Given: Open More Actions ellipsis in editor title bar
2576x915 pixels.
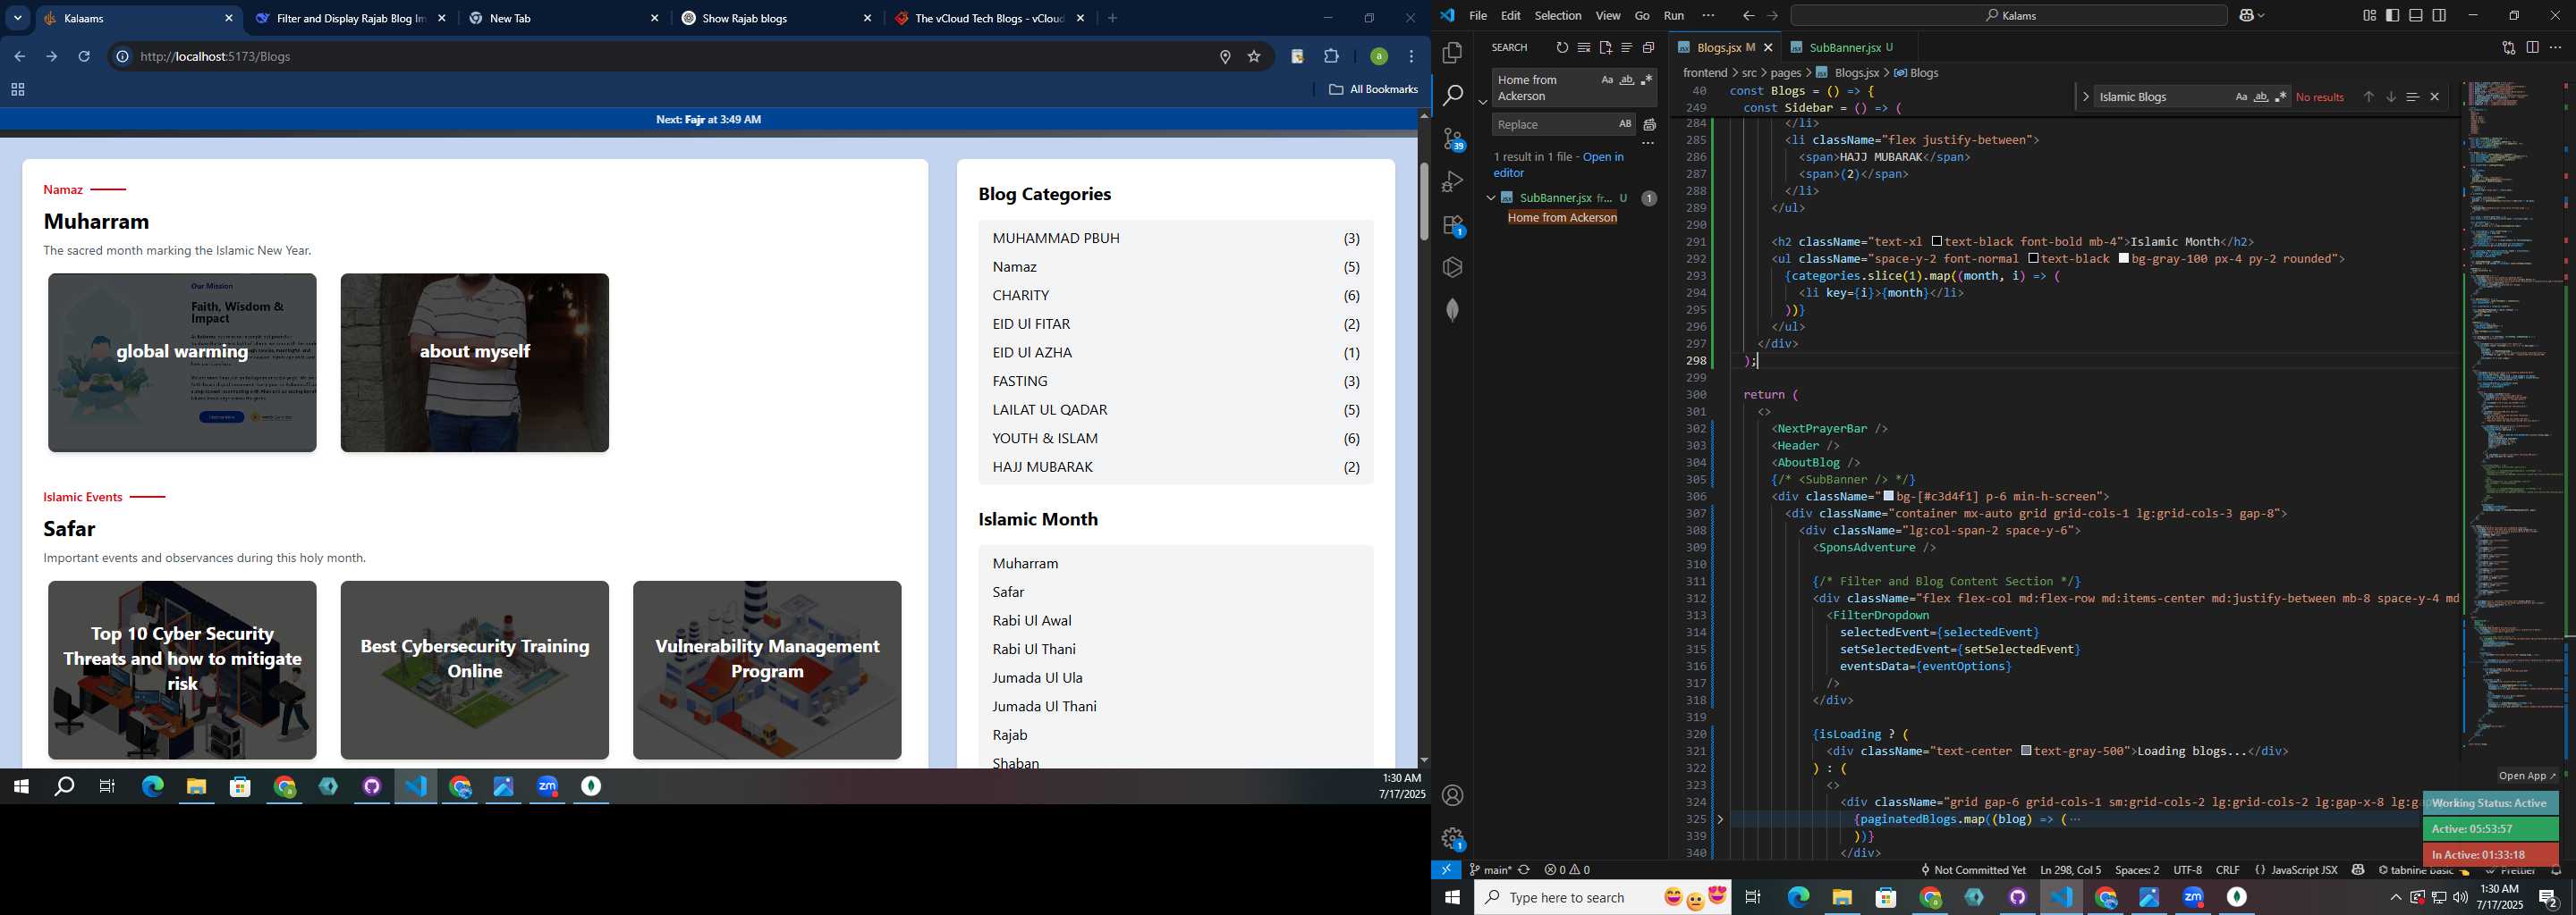Looking at the screenshot, I should pos(2555,47).
